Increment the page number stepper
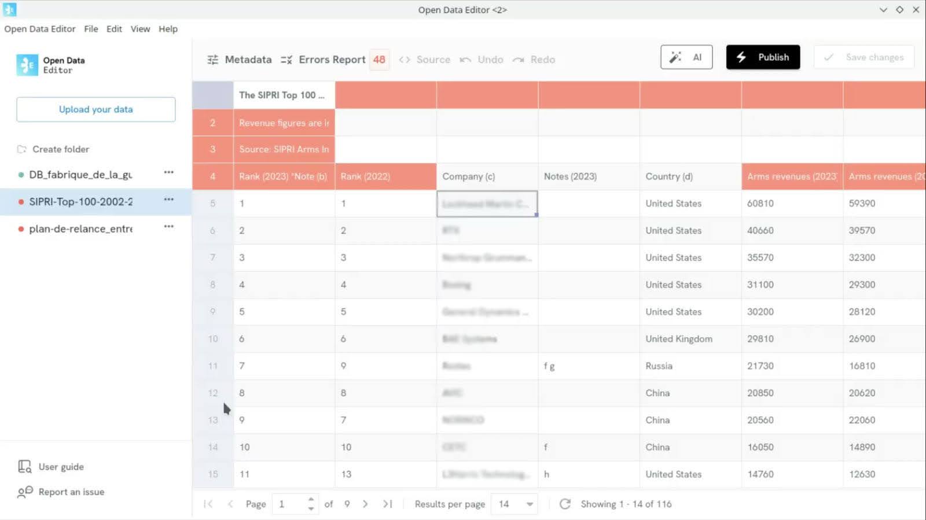Viewport: 926px width, 520px height. click(x=311, y=499)
